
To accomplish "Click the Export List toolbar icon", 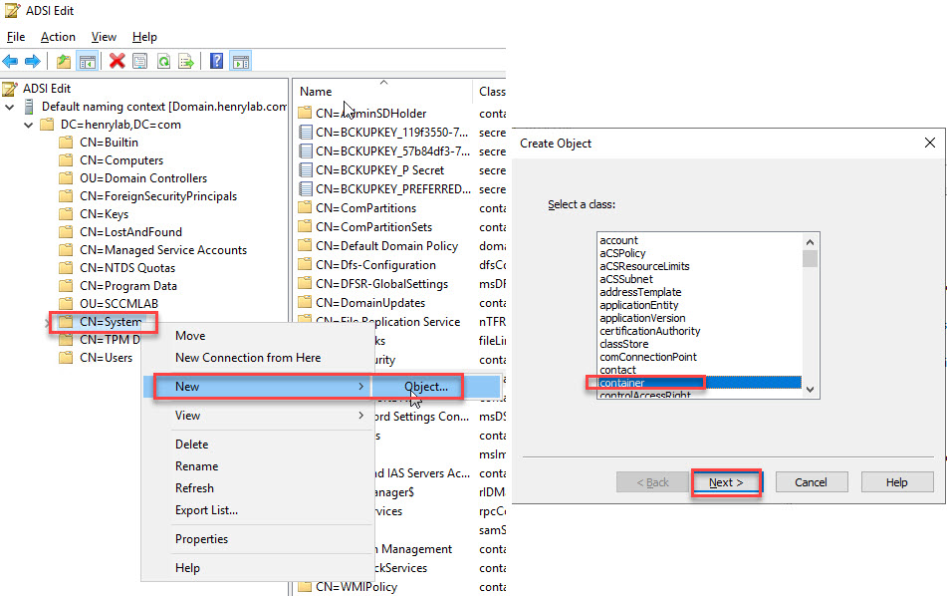I will 185,62.
